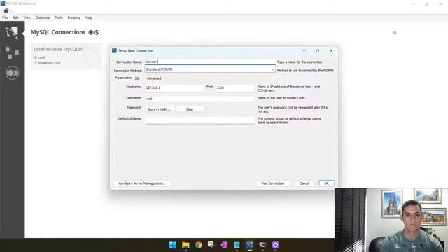The height and width of the screenshot is (252, 448).
Task: Focus the Connection Name field
Action: (210, 62)
